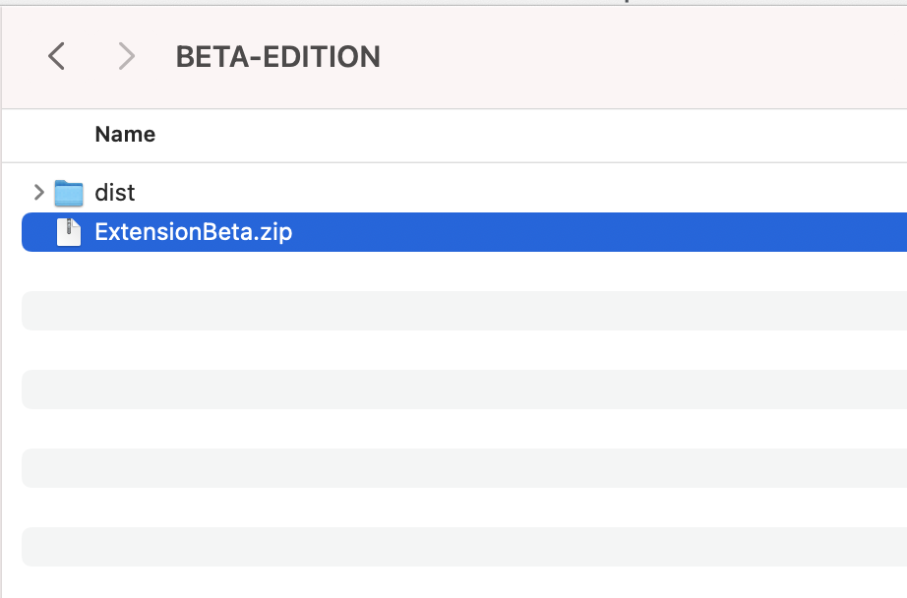Select the ExtensionBeta.zip file name
Viewport: 907px width, 598px height.
point(193,232)
